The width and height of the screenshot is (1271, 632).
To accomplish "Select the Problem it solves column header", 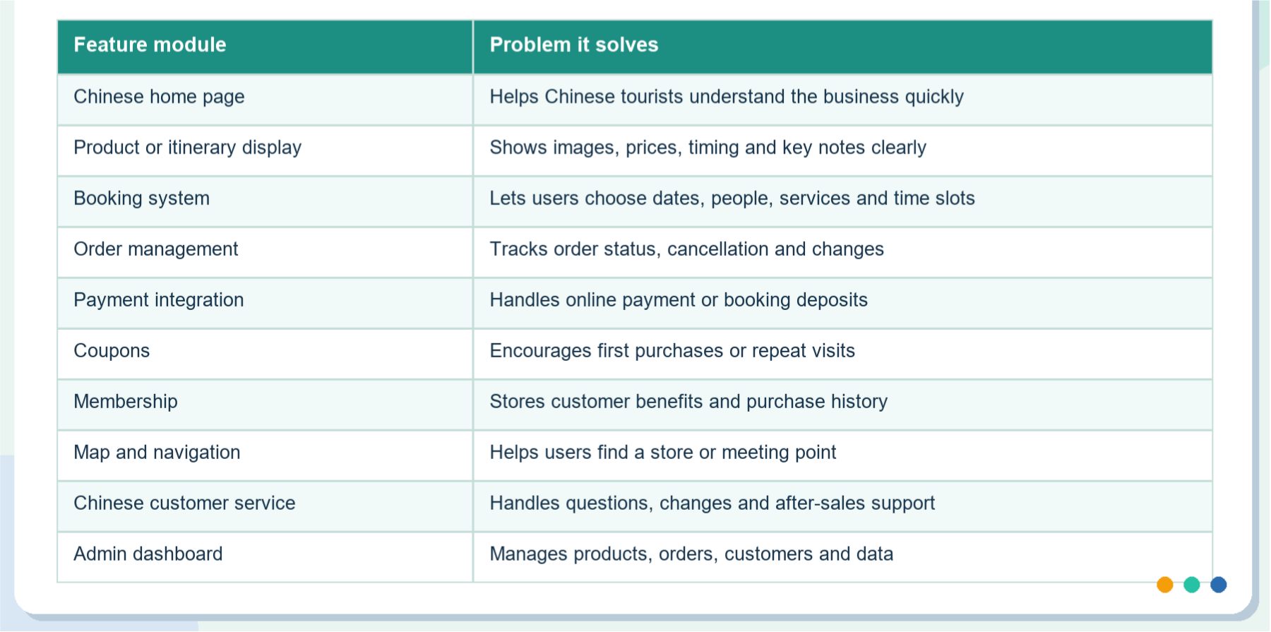I will tap(842, 47).
